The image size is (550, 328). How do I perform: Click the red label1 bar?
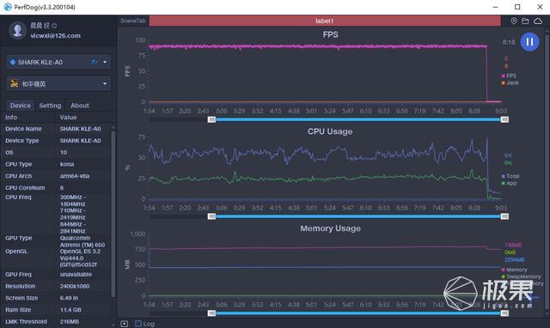[325, 21]
